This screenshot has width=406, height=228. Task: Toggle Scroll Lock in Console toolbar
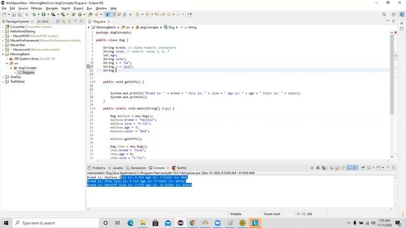coord(337,168)
